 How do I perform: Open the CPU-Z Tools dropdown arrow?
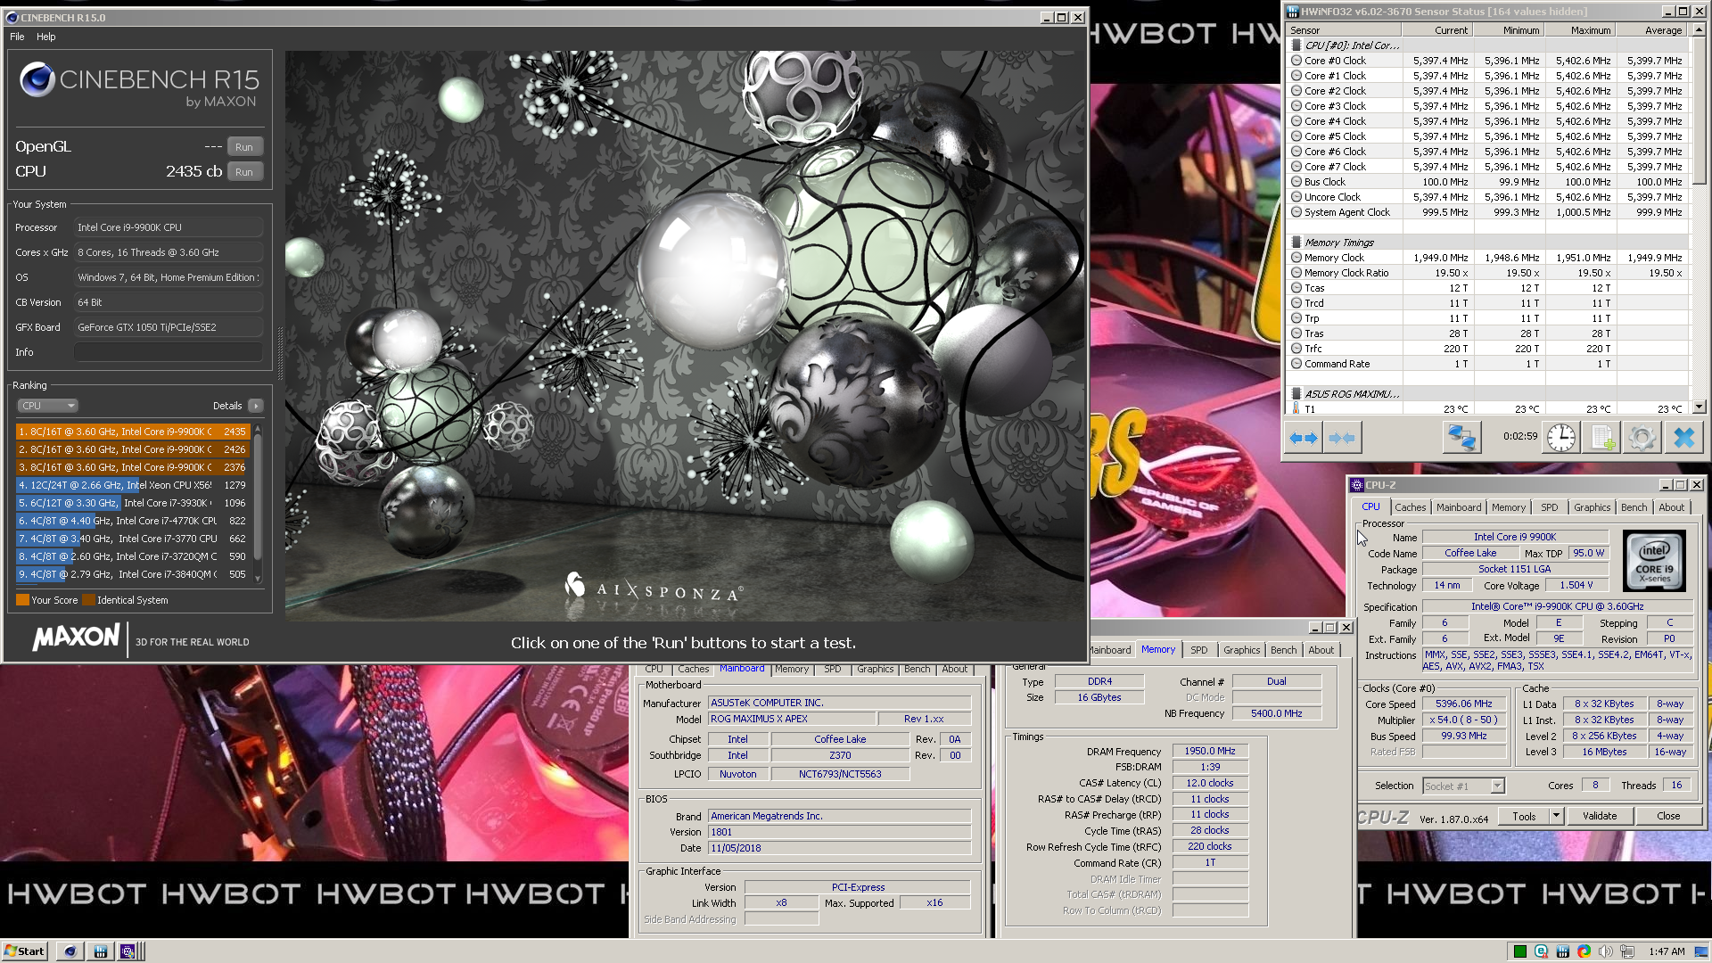tap(1556, 816)
